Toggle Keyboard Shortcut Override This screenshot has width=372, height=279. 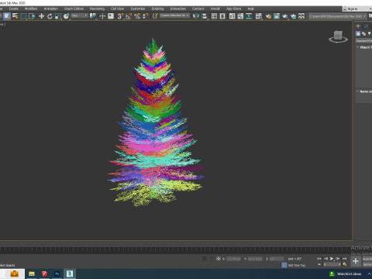[x=111, y=16]
